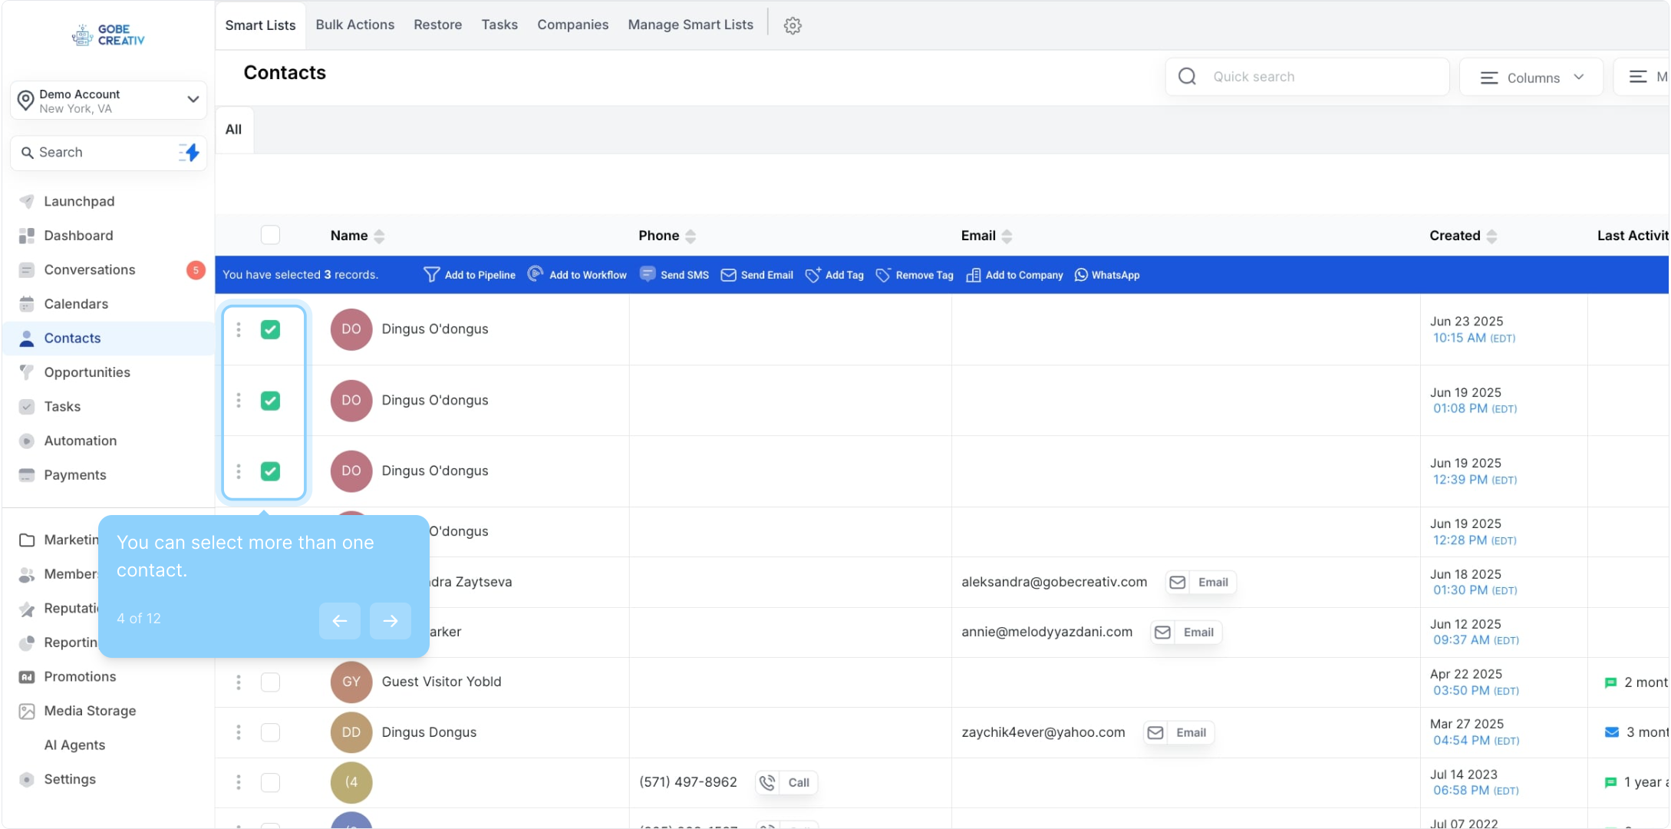
Task: Sort contacts by the Name column arrows
Action: [x=379, y=236]
